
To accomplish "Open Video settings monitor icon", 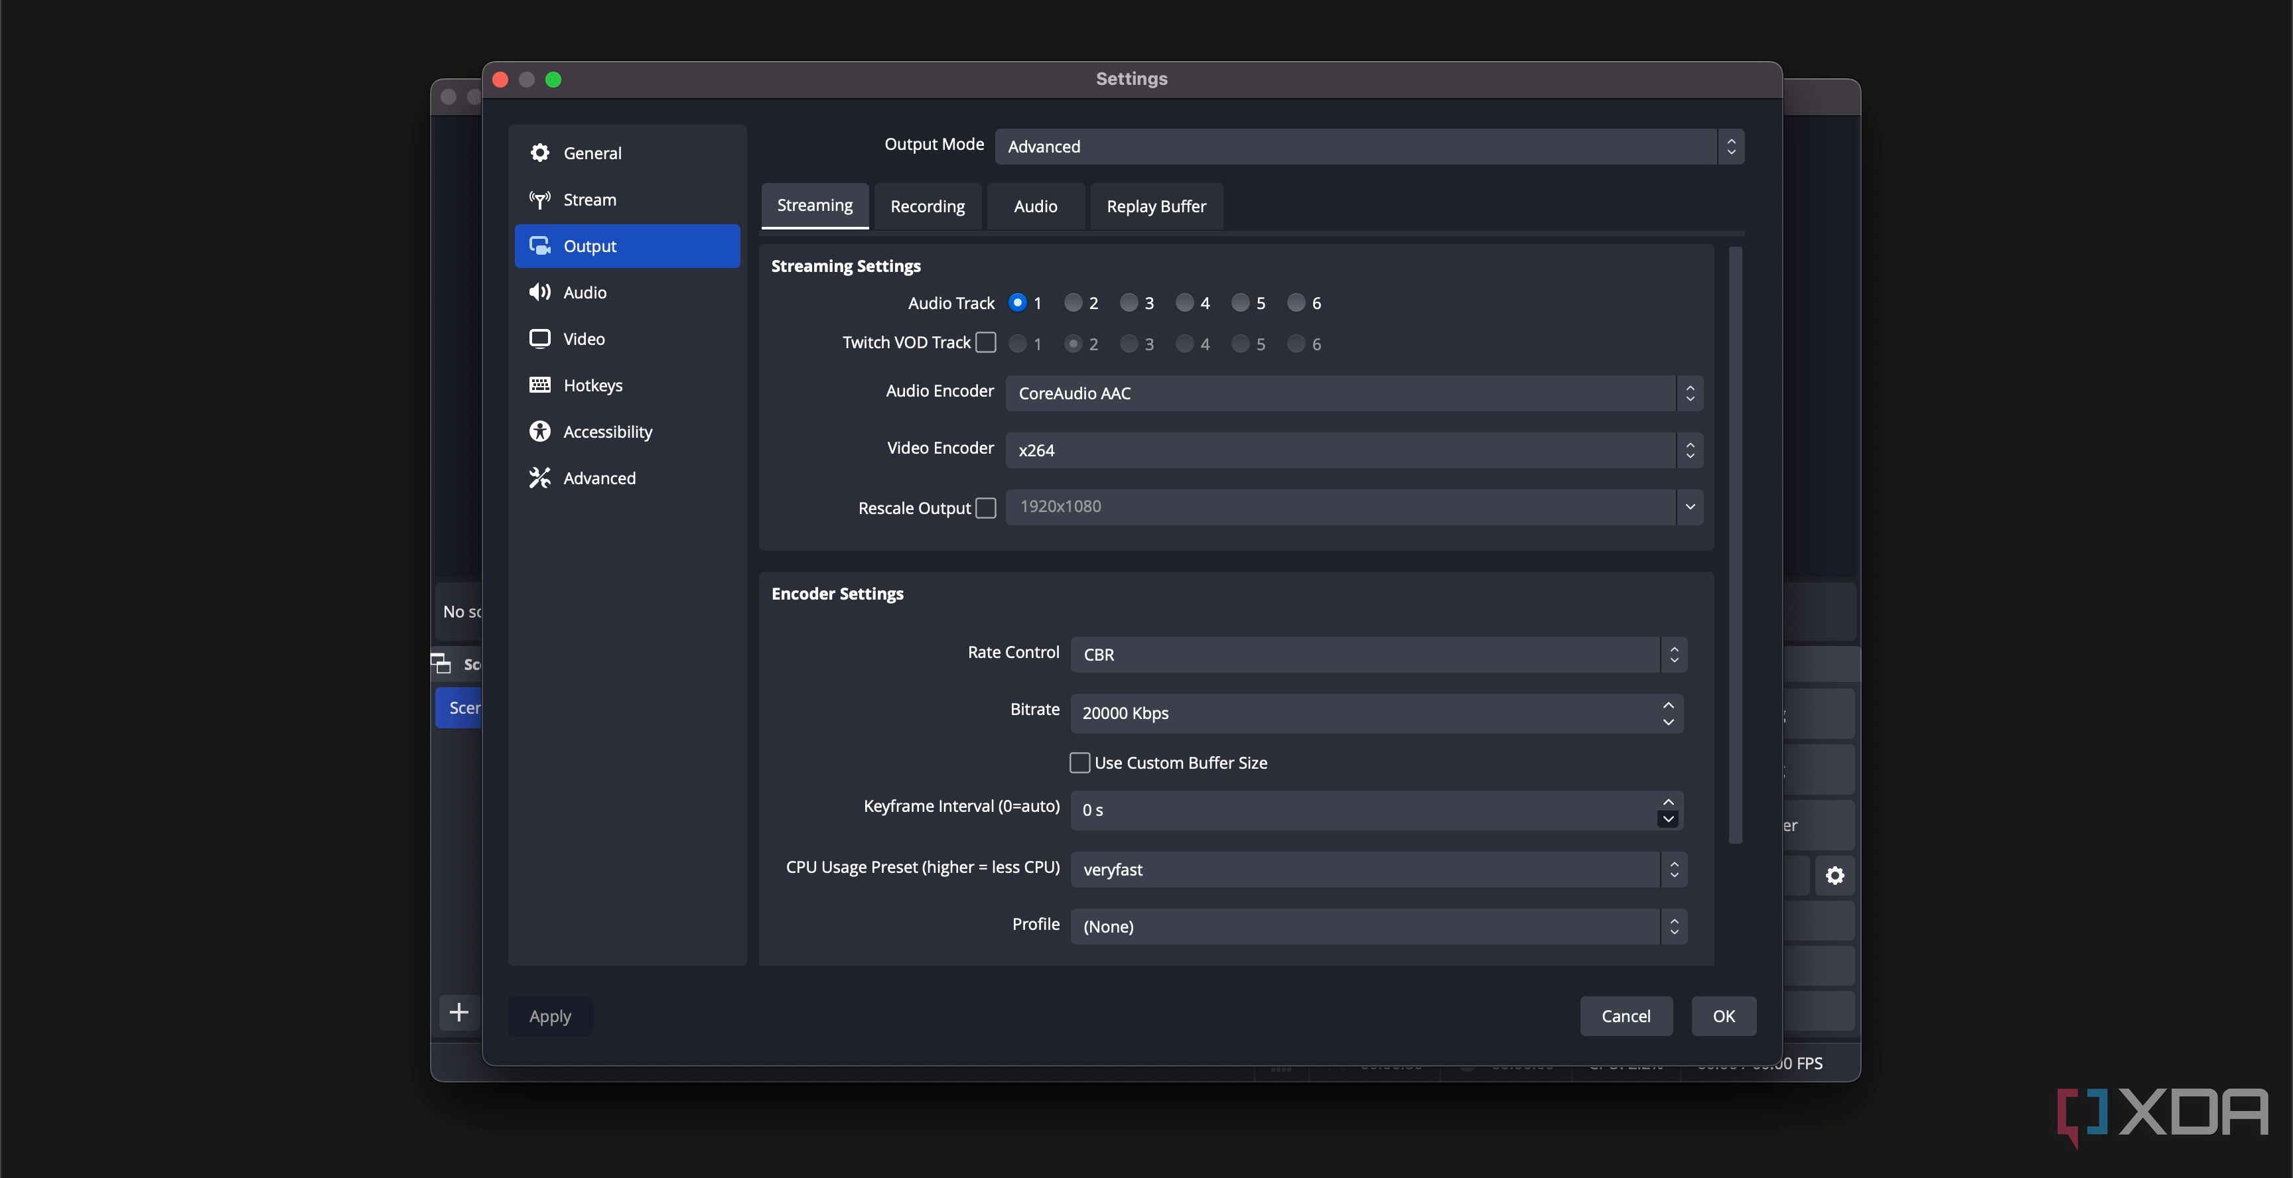I will [539, 339].
